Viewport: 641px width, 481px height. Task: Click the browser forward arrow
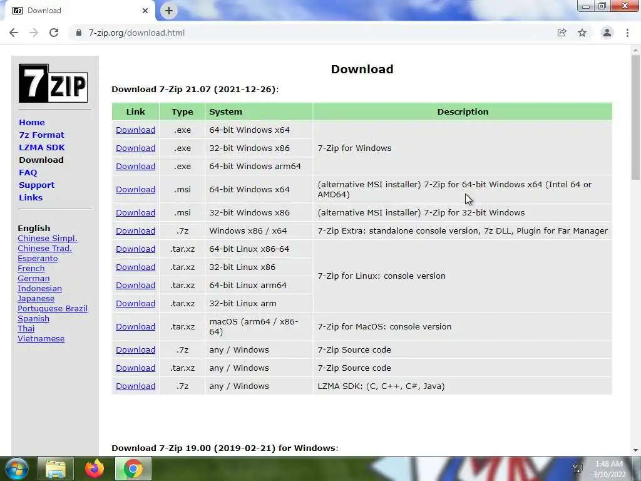coord(34,33)
